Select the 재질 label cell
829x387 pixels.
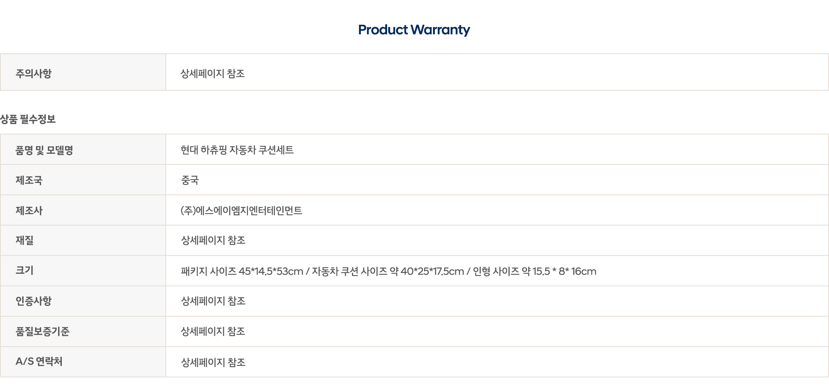[x=83, y=241]
